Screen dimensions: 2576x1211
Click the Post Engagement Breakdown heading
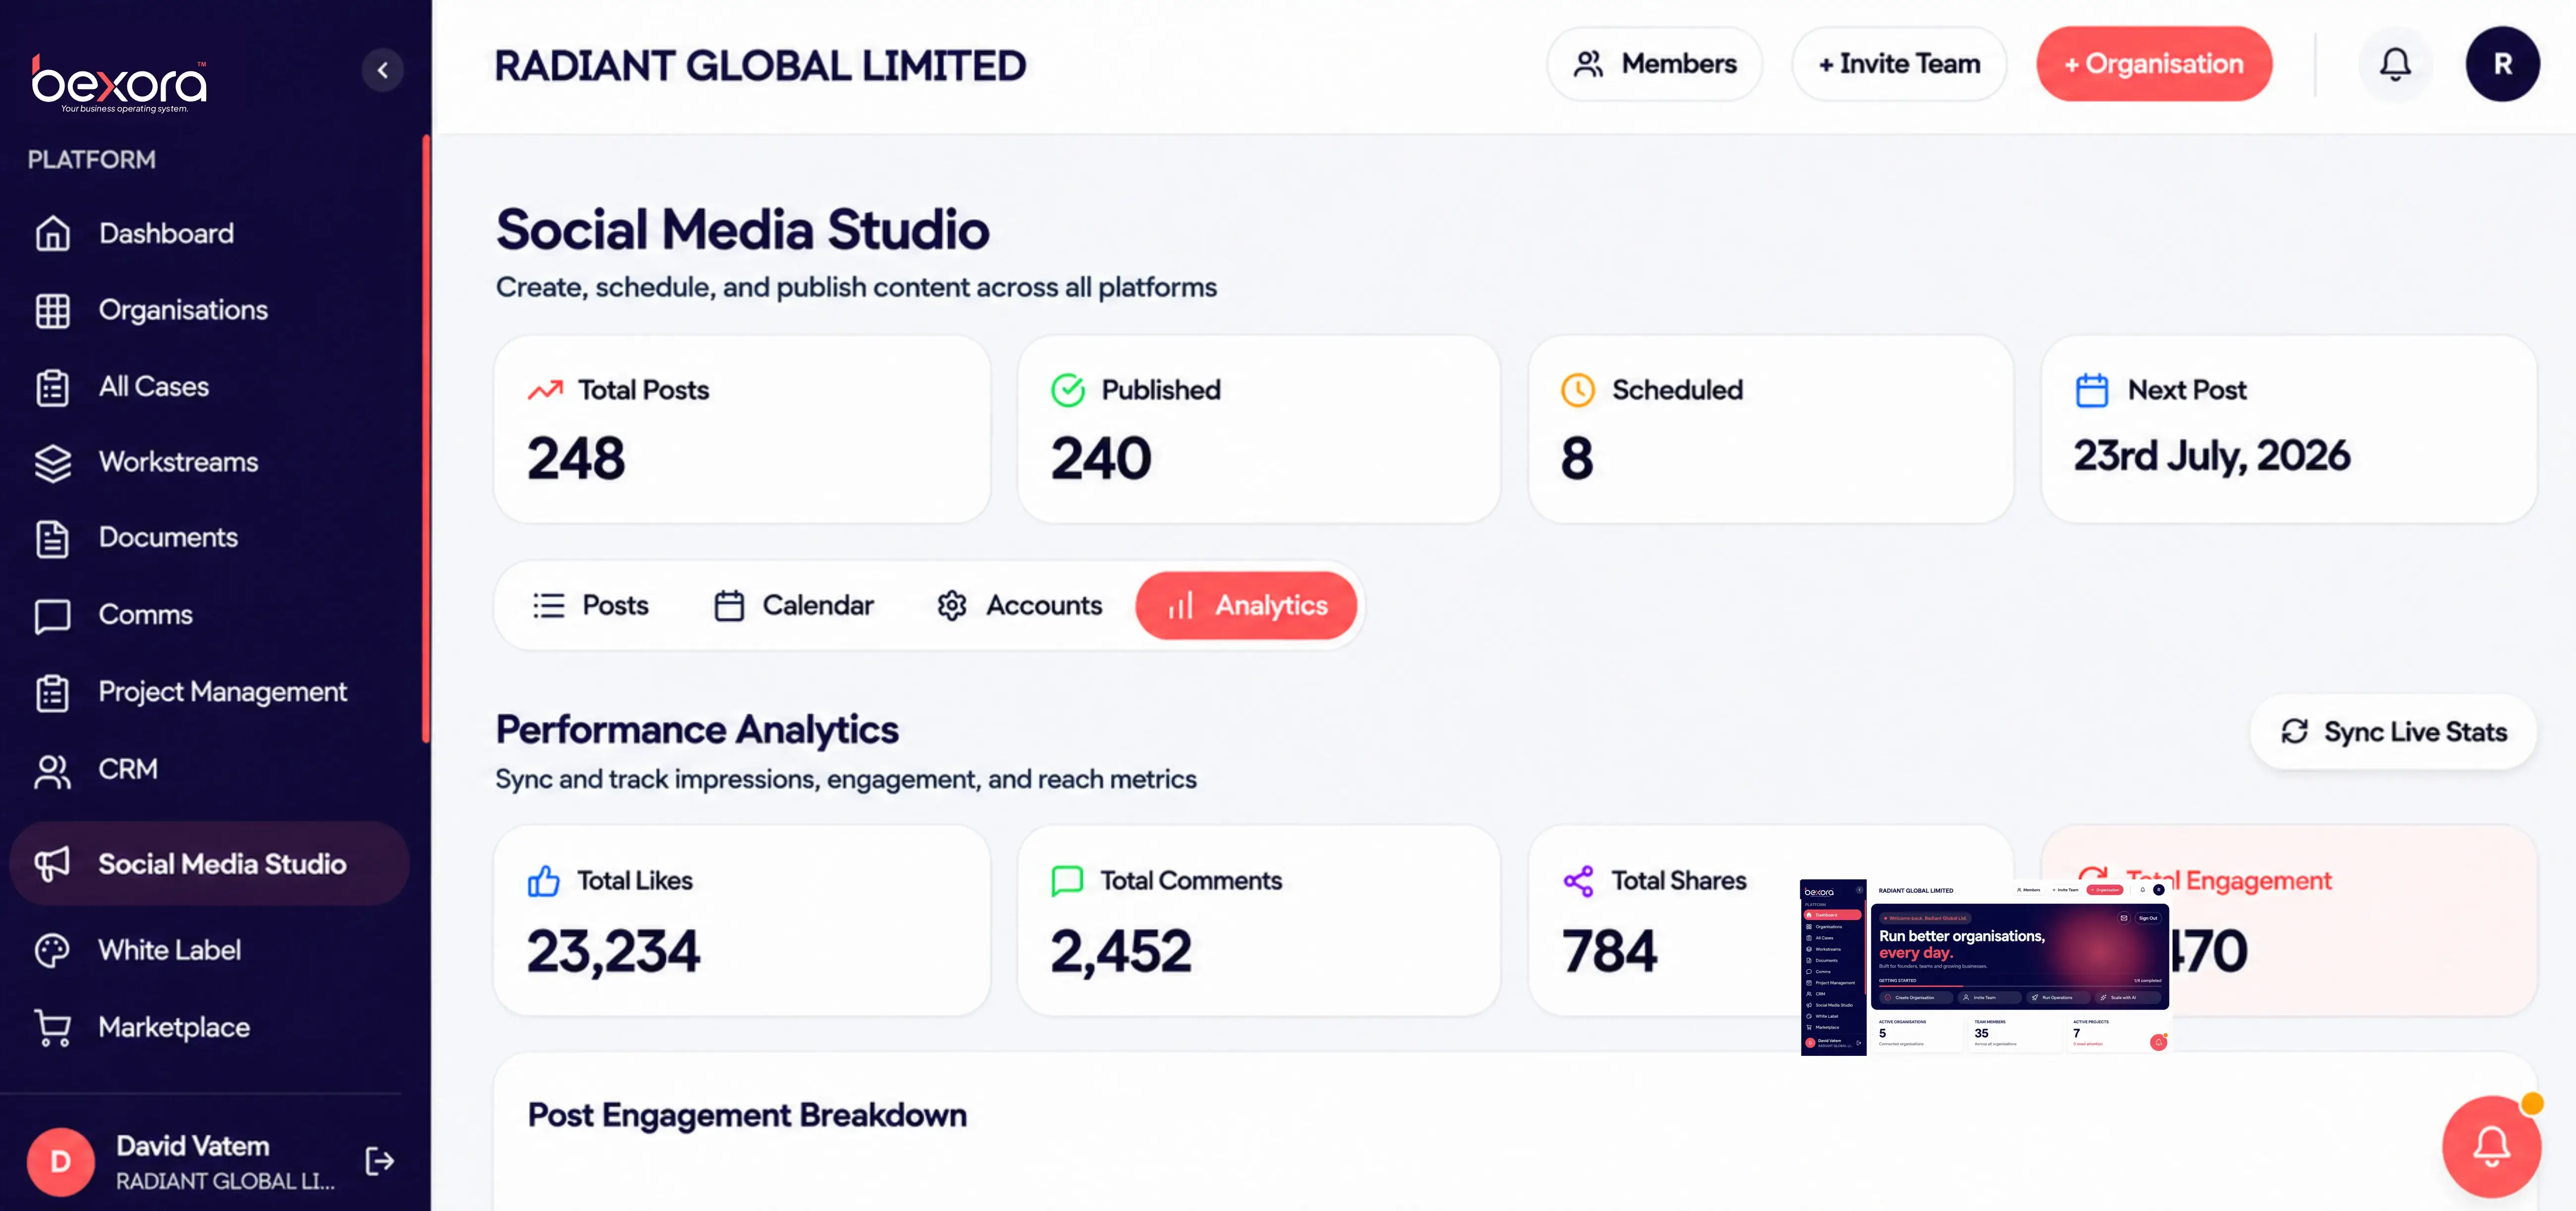747,1115
